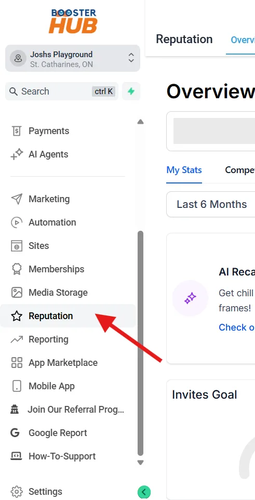Click the green lightning bolt button
Image resolution: width=255 pixels, height=500 pixels.
tap(131, 91)
